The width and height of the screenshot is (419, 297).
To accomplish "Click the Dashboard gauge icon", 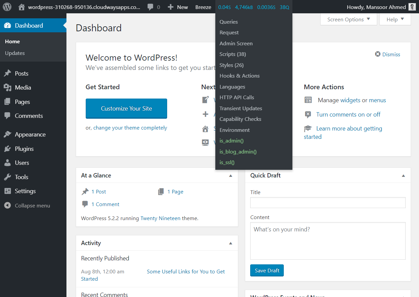I will (7, 26).
